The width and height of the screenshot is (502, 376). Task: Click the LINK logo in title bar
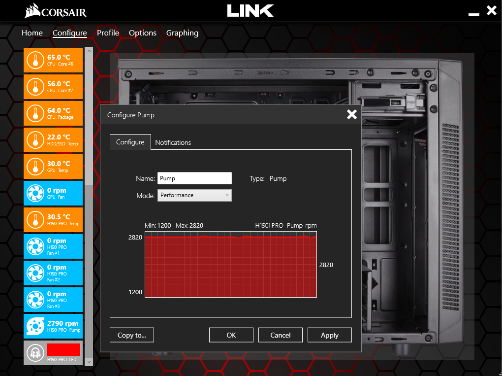coord(251,10)
